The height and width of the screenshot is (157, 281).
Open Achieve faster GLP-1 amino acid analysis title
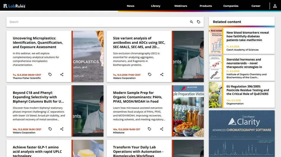pos(37,152)
